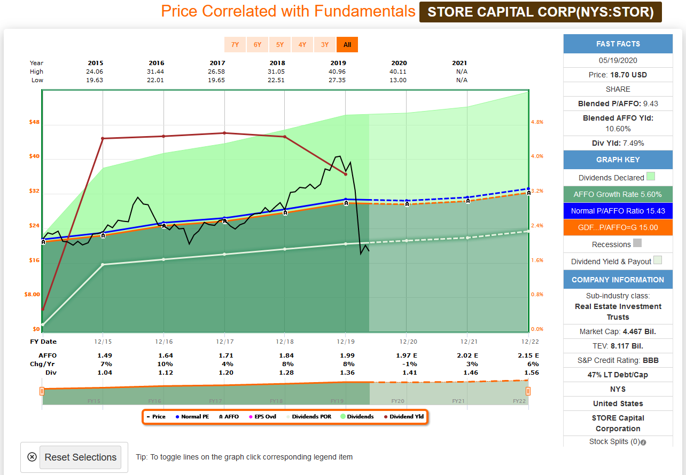
Task: Click the AFFO marker at 12/19
Action: [346, 203]
